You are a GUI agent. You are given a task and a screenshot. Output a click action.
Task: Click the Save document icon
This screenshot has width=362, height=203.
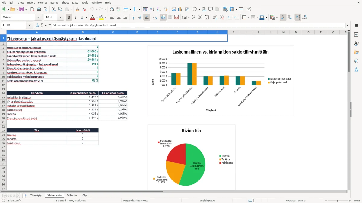click(x=21, y=9)
